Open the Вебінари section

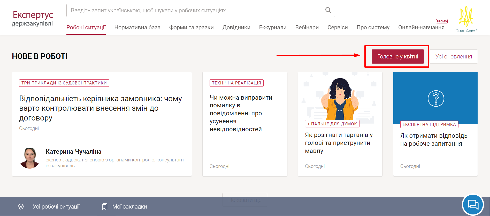pyautogui.click(x=307, y=28)
